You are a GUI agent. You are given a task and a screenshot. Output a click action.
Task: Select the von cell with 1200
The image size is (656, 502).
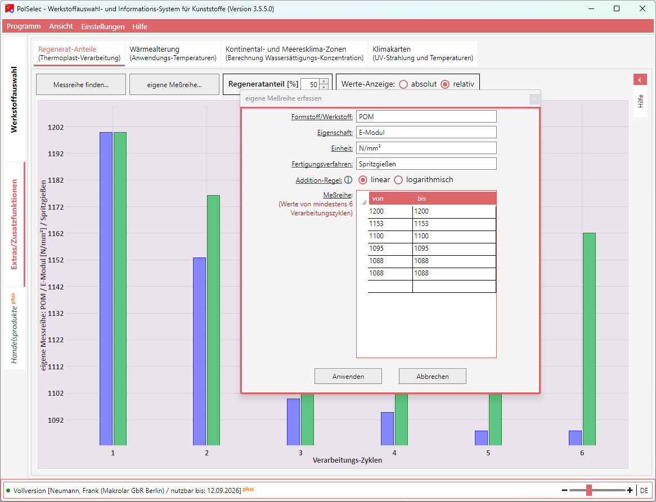click(390, 211)
